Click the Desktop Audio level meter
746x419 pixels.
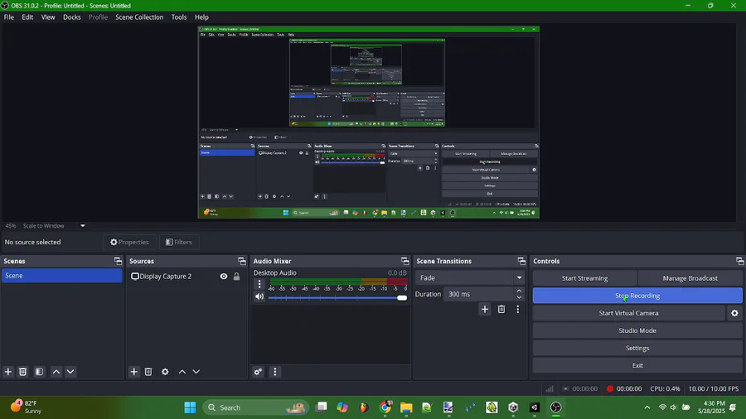coord(338,282)
